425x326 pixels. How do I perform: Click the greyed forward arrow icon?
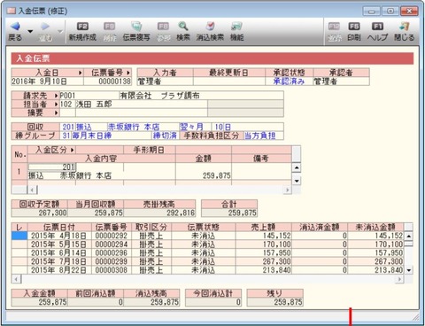(45, 27)
